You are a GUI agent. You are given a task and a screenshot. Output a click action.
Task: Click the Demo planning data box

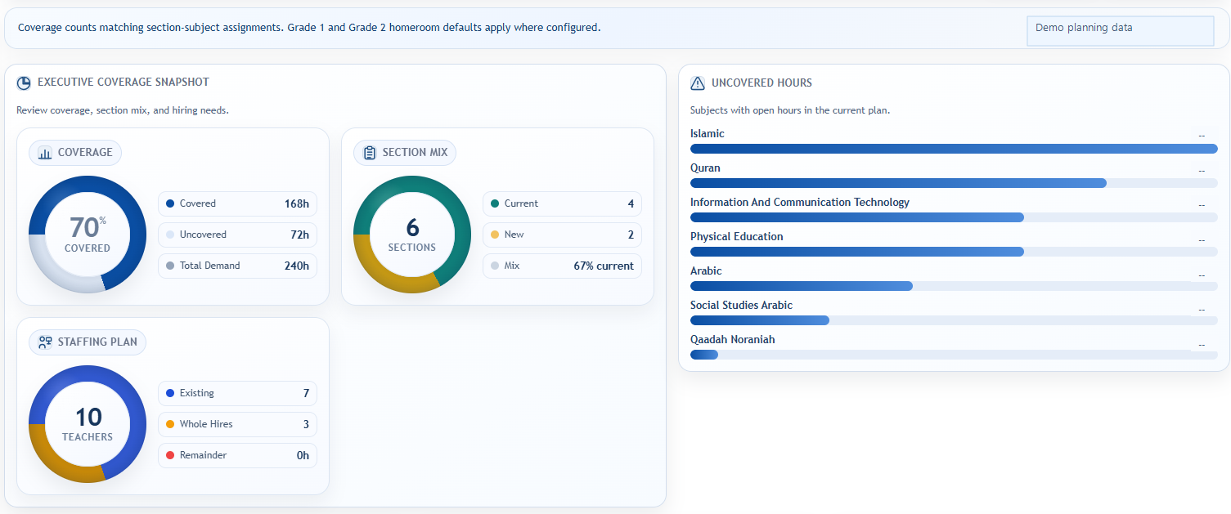1120,31
